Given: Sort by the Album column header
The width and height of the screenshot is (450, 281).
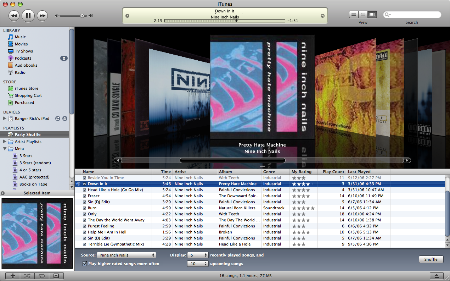Looking at the screenshot, I should [239, 172].
